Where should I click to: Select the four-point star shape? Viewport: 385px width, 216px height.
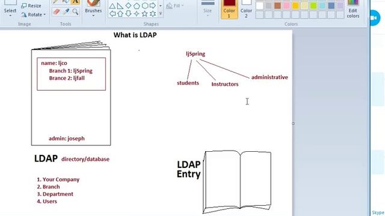tap(137, 14)
